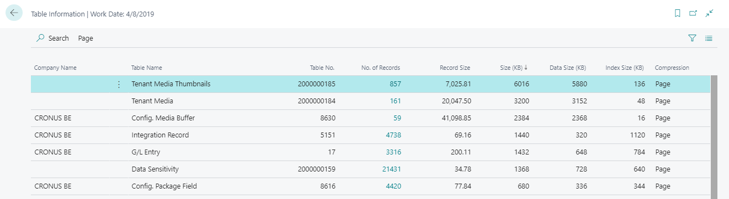Image resolution: width=729 pixels, height=199 pixels.
Task: Click table number 5151
Action: (328, 135)
